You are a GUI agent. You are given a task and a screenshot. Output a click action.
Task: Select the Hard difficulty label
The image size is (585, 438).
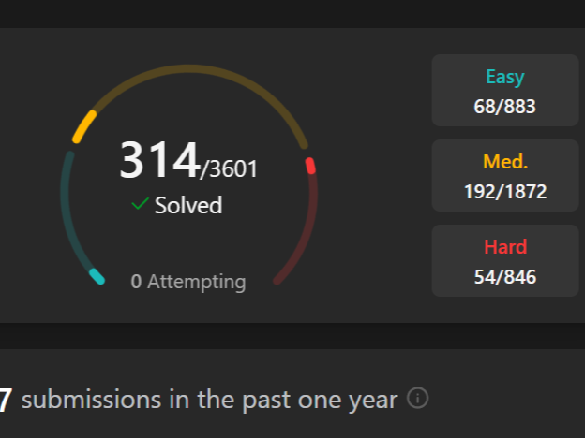(505, 247)
